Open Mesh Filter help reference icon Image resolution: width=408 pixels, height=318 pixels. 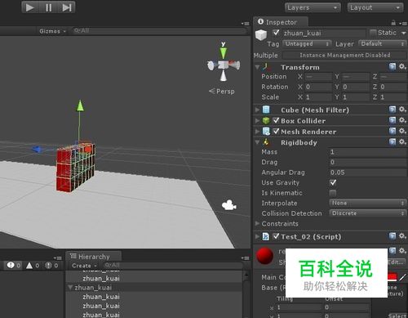point(392,110)
